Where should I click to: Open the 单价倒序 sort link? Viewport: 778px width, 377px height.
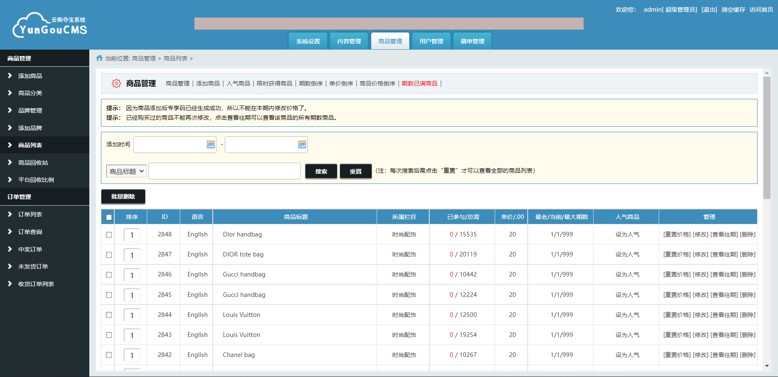[x=341, y=83]
